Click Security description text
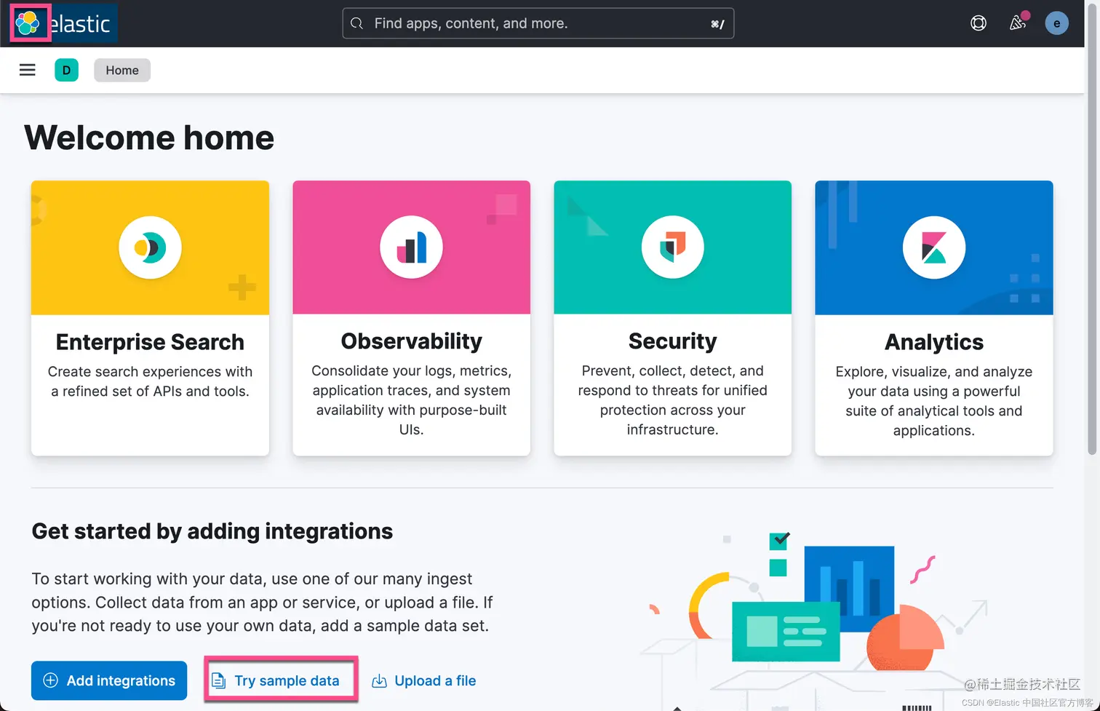Image resolution: width=1100 pixels, height=711 pixels. 672,400
